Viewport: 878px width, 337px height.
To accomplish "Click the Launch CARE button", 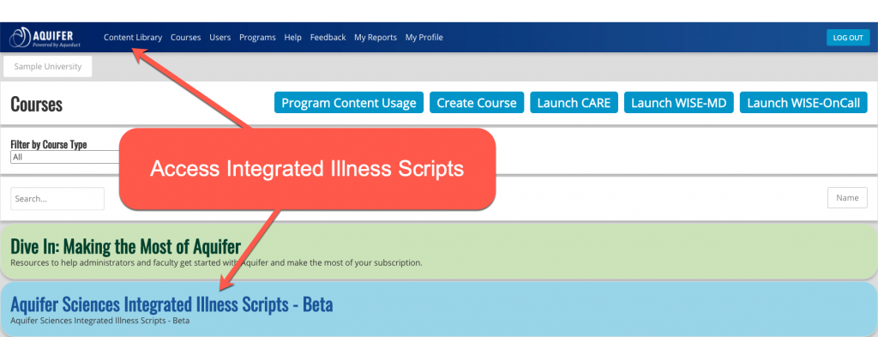I will 574,102.
